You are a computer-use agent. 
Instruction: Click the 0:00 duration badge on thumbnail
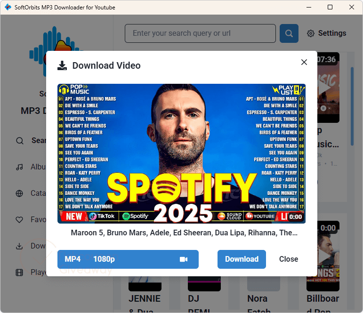point(295,217)
